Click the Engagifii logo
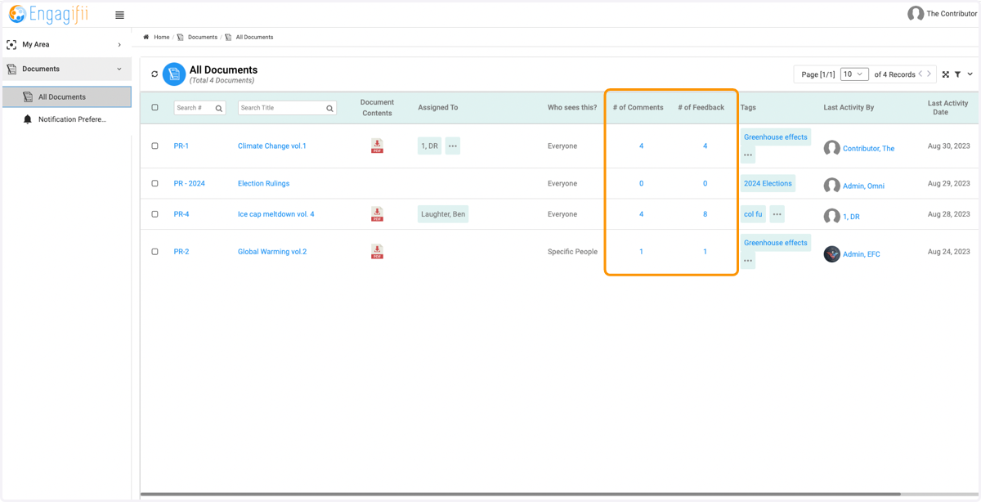Image resolution: width=981 pixels, height=502 pixels. (48, 14)
